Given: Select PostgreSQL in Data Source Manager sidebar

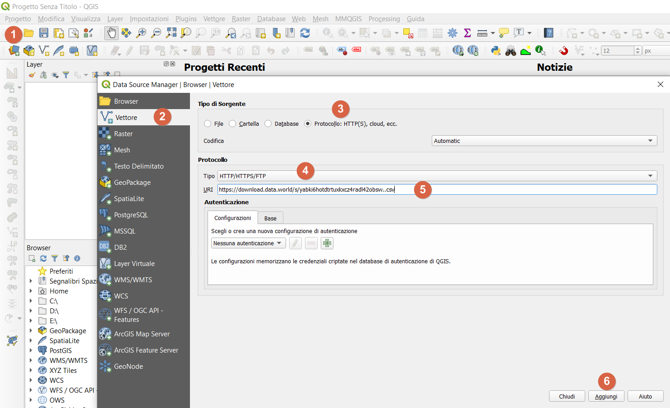Looking at the screenshot, I should tap(131, 215).
